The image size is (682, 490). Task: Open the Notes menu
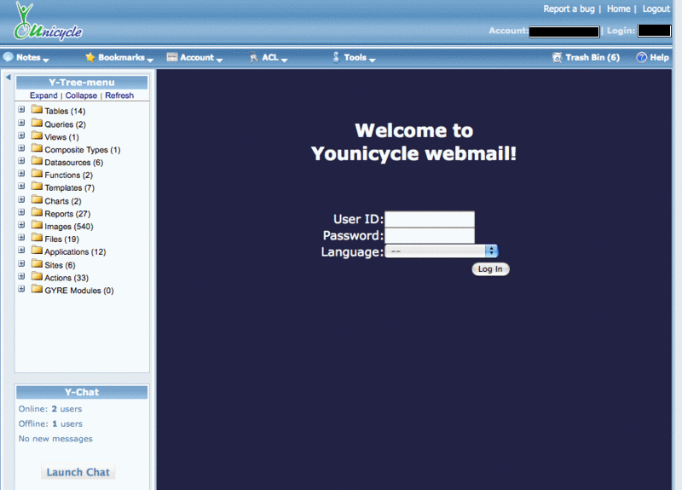(28, 58)
